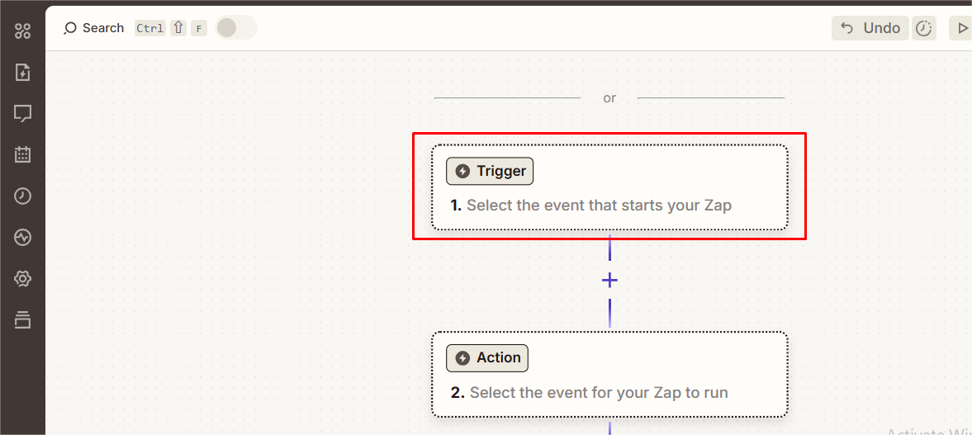Click the lightning bolt icon in Action badge
The image size is (972, 435).
tap(462, 357)
